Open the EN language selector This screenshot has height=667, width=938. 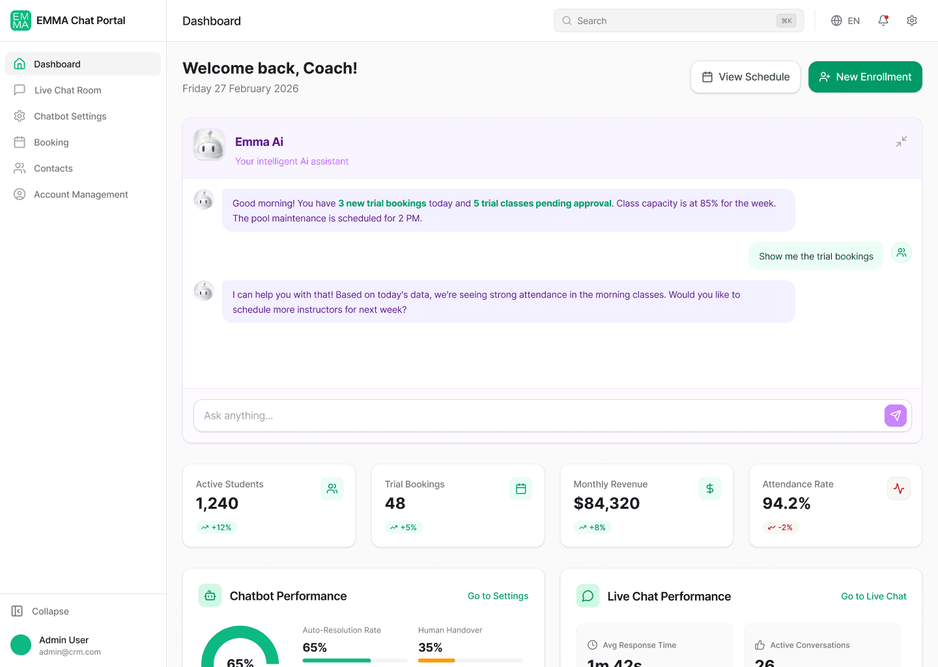pyautogui.click(x=845, y=20)
